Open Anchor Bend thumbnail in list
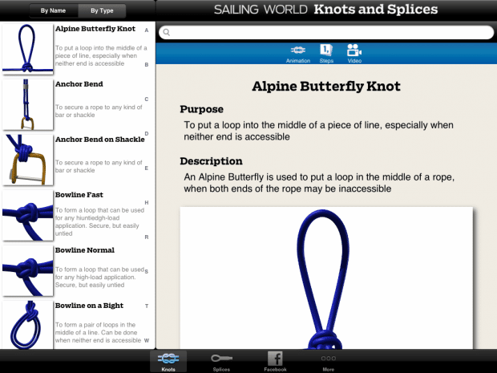Image resolution: width=497 pixels, height=373 pixels. tap(27, 104)
